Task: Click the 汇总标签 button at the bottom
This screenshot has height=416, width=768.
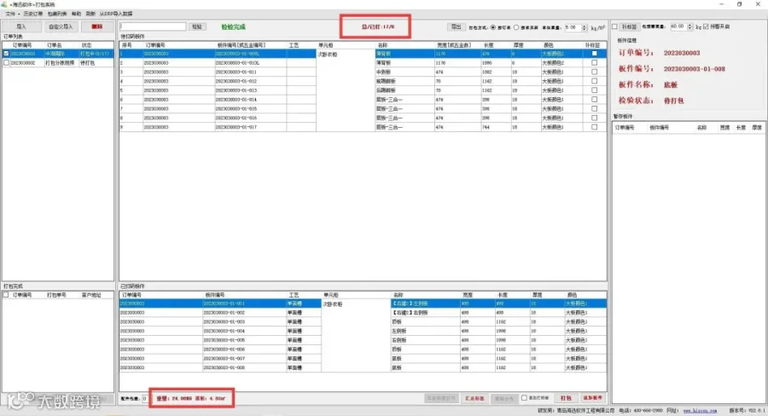Action: coord(474,398)
